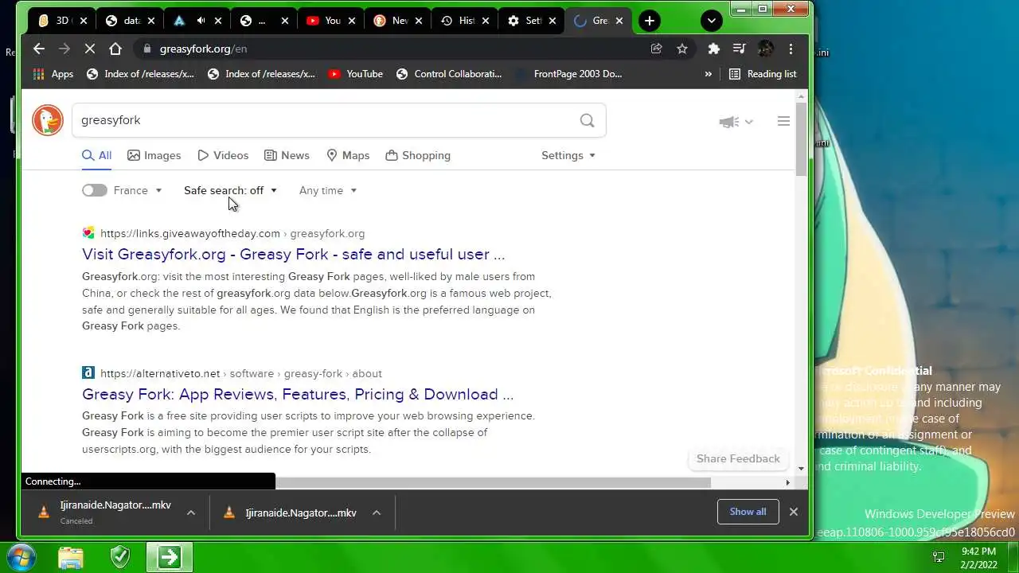Click the DuckDuckGo logo
This screenshot has width=1019, height=573.
[48, 120]
